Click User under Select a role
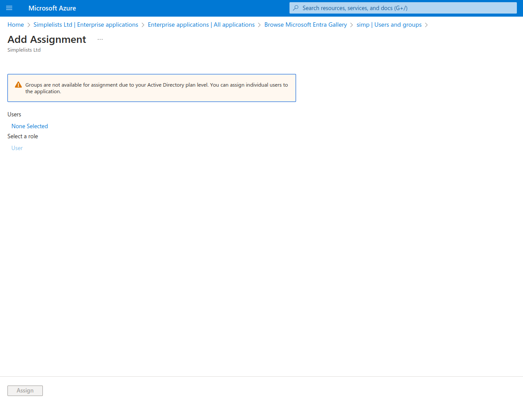Screen dimensions: 523x403 [x=17, y=148]
